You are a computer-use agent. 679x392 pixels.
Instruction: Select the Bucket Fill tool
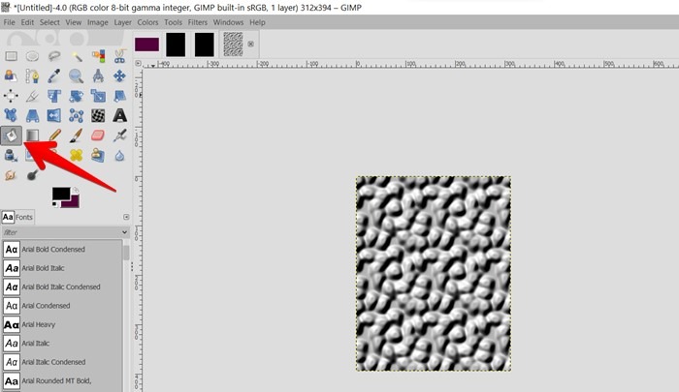pyautogui.click(x=11, y=136)
